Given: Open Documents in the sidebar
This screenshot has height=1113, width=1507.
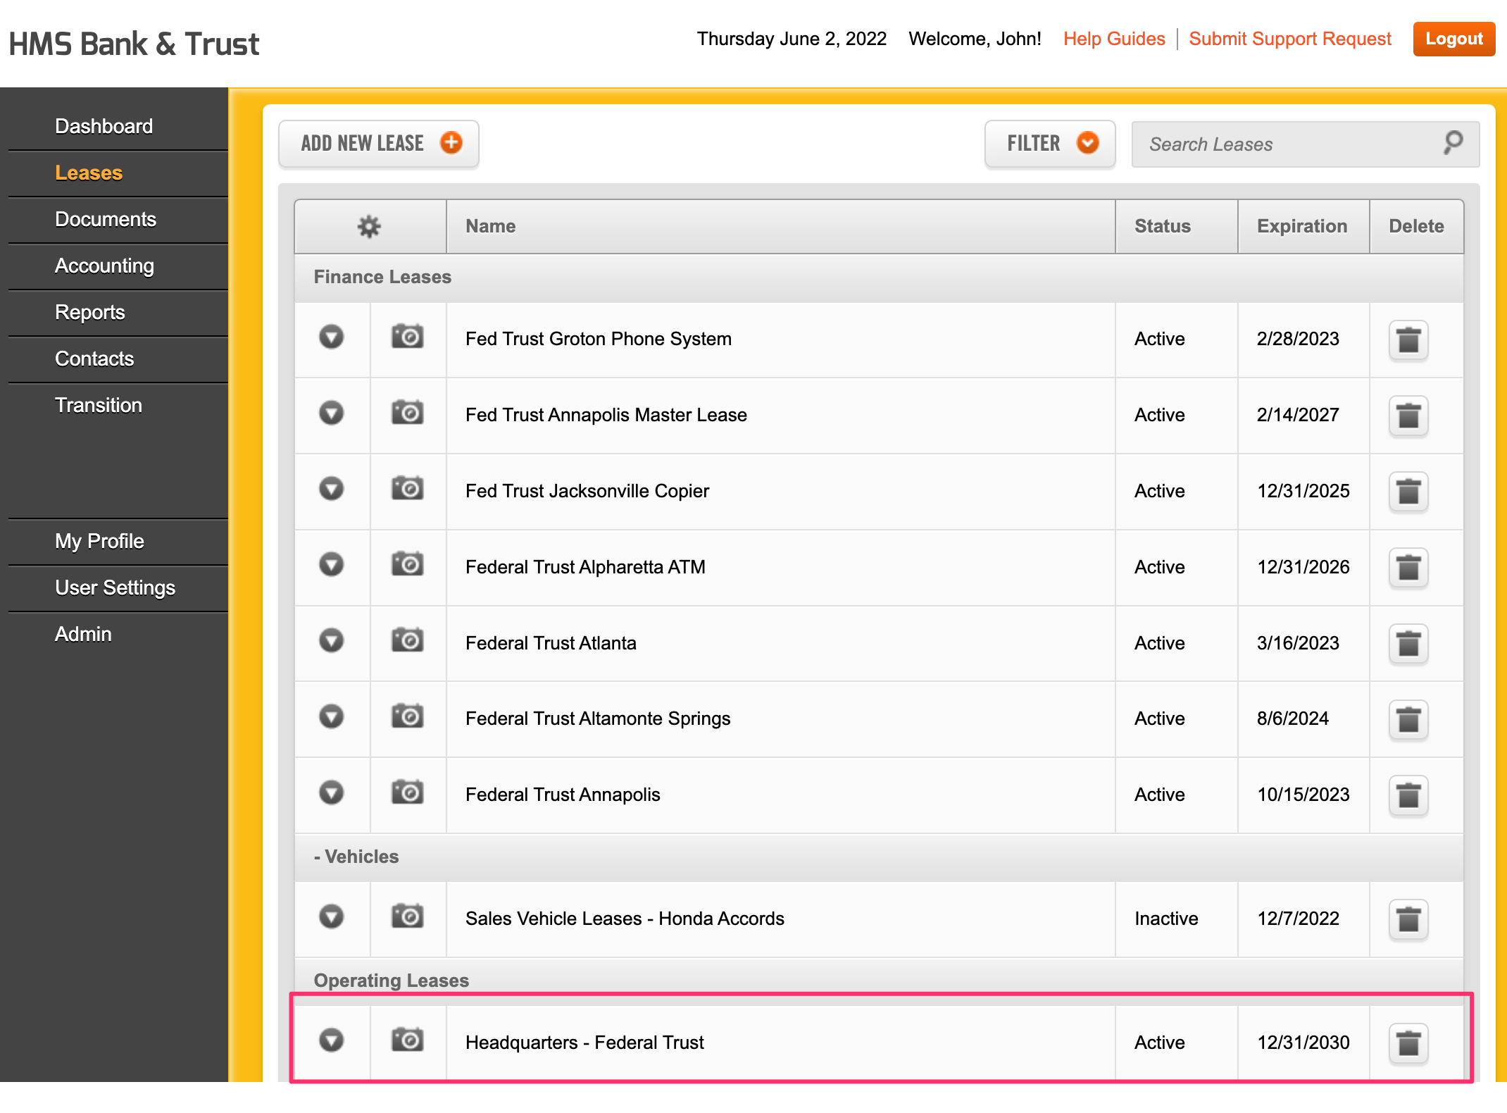Looking at the screenshot, I should [x=106, y=220].
